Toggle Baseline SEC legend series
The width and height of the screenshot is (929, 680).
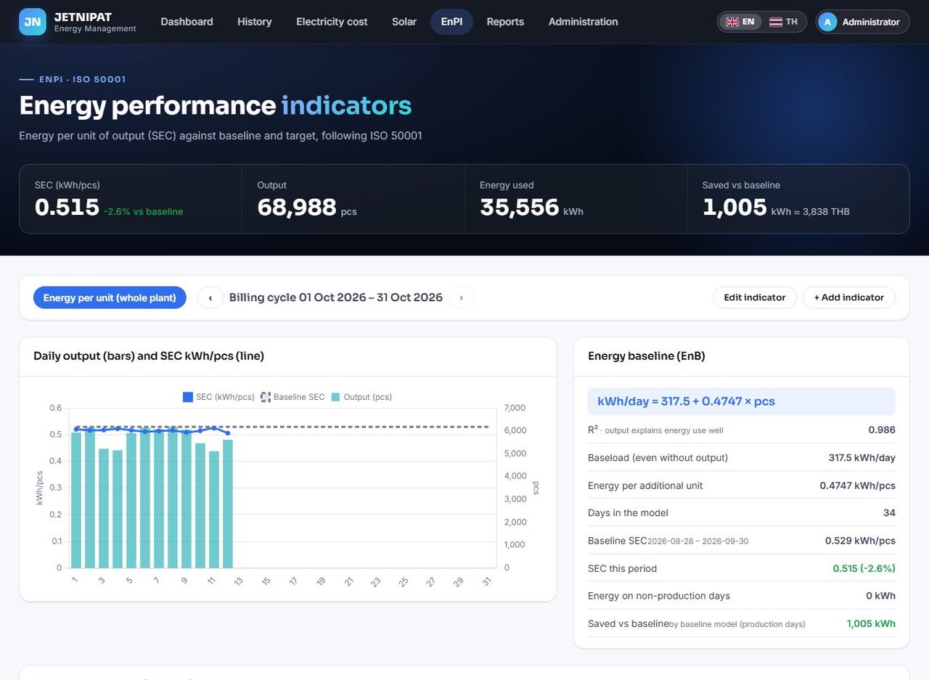tap(293, 397)
